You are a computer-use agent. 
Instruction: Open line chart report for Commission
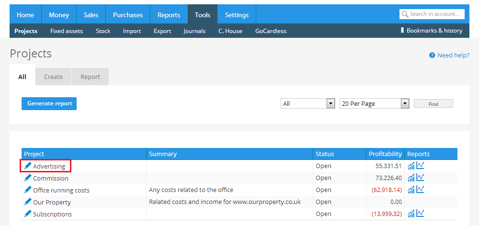coord(420,177)
